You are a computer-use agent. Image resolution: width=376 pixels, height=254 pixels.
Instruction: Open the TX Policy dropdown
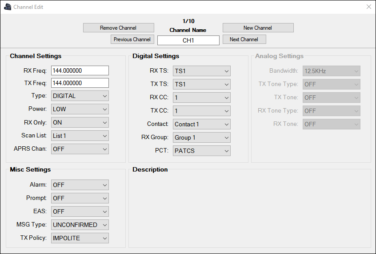[80, 238]
